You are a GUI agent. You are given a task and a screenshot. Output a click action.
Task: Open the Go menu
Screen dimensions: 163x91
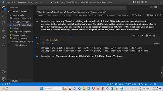pos(36,2)
